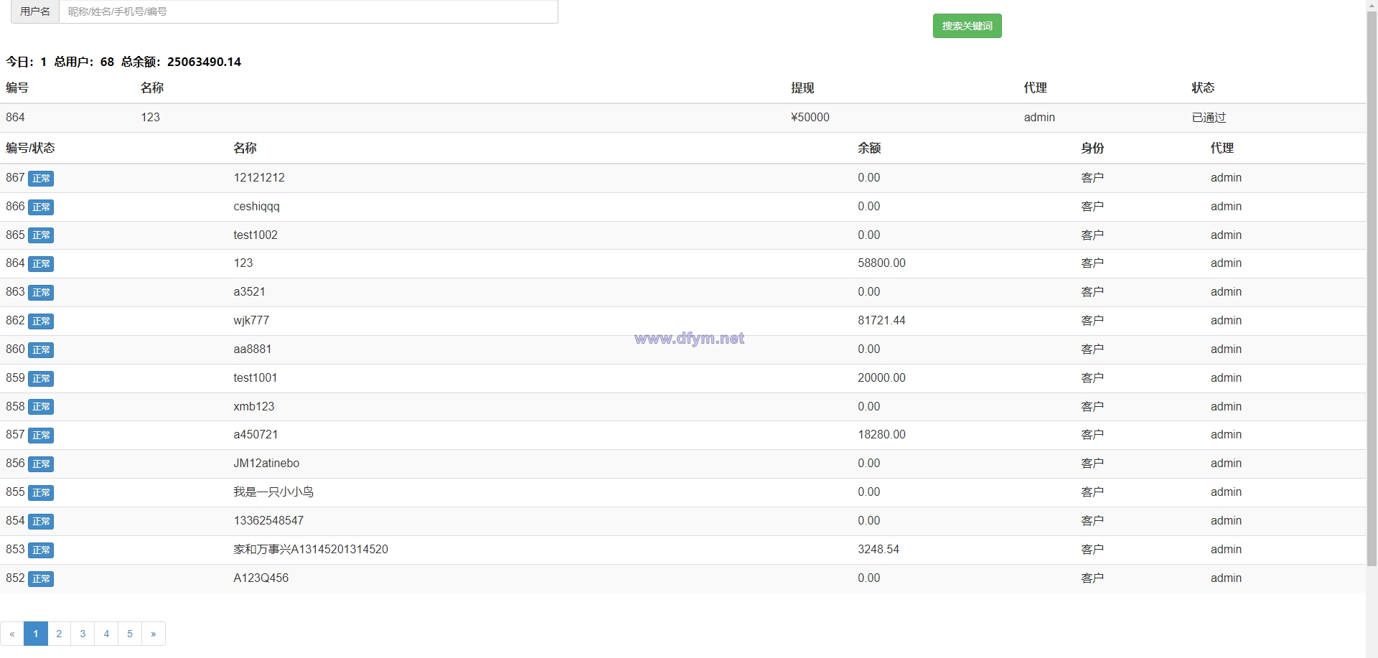The image size is (1378, 658).
Task: Go to page 5 in pagination
Action: coord(130,634)
